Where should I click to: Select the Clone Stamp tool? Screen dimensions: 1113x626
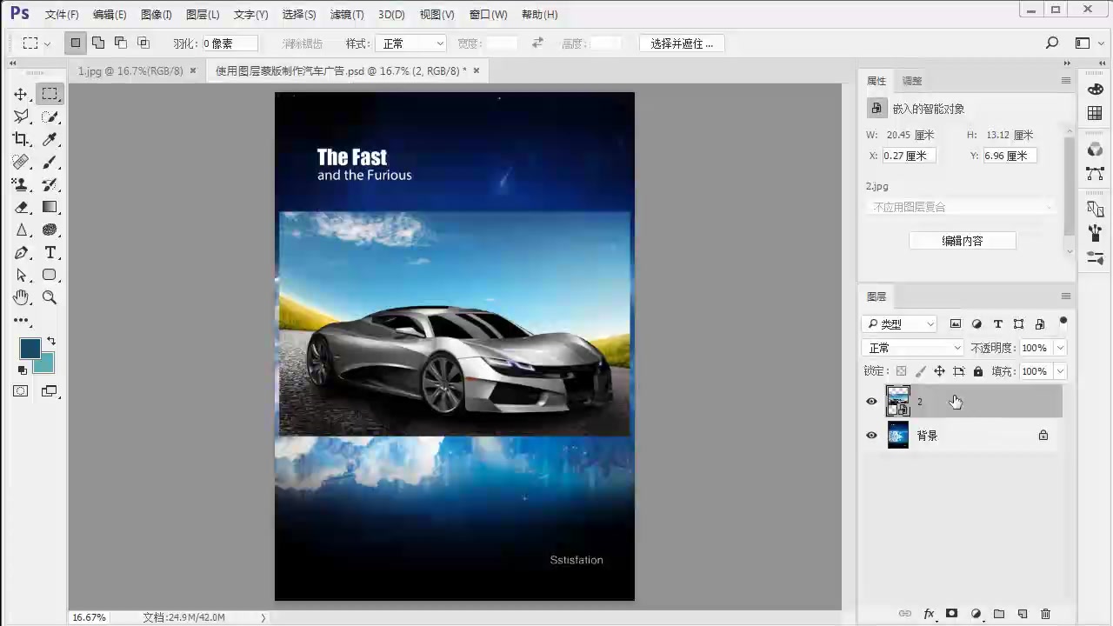[21, 184]
